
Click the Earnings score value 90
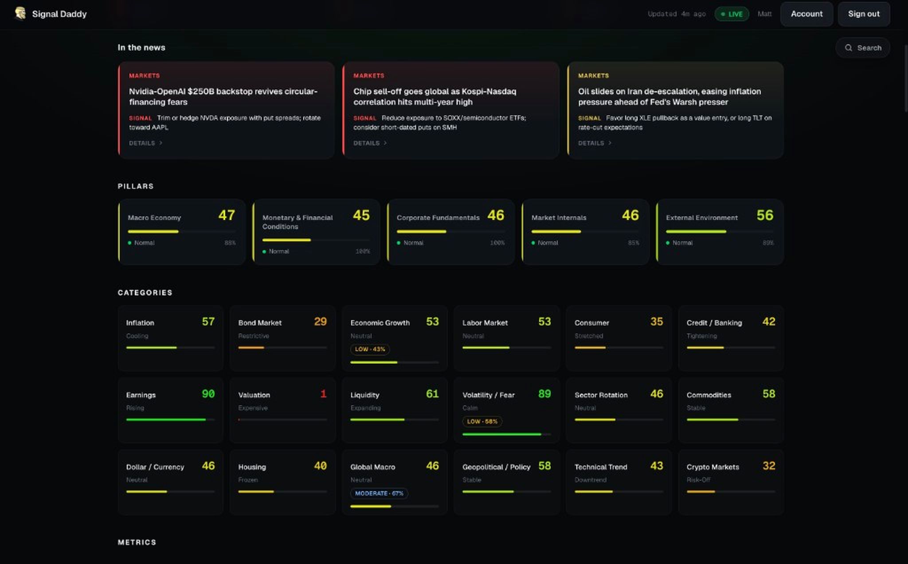tap(208, 394)
